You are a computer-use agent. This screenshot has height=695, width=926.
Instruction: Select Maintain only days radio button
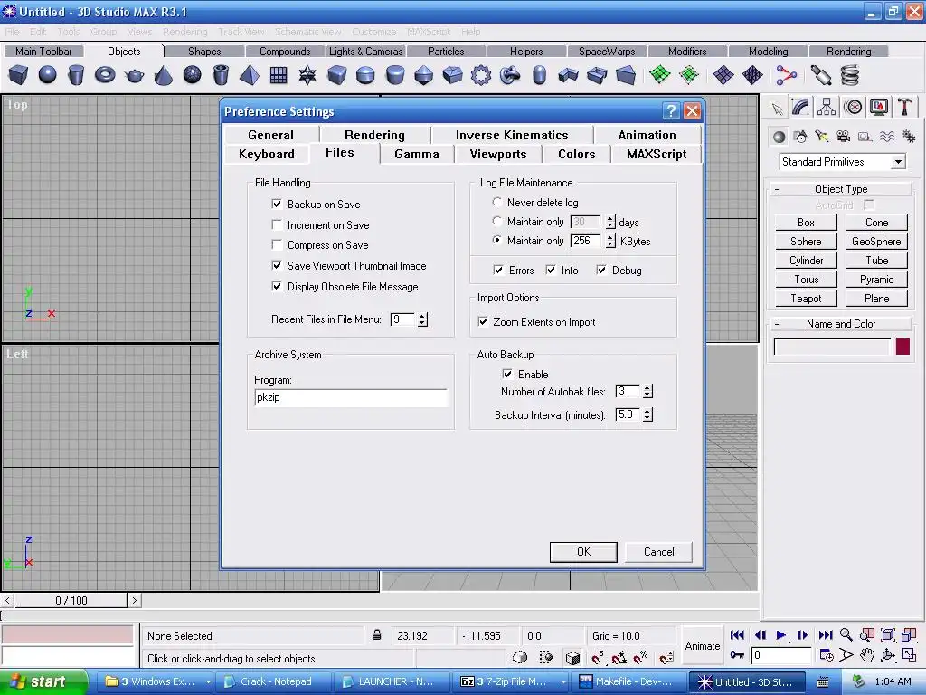pyautogui.click(x=497, y=221)
